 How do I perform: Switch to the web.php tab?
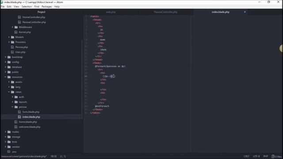click(111, 12)
